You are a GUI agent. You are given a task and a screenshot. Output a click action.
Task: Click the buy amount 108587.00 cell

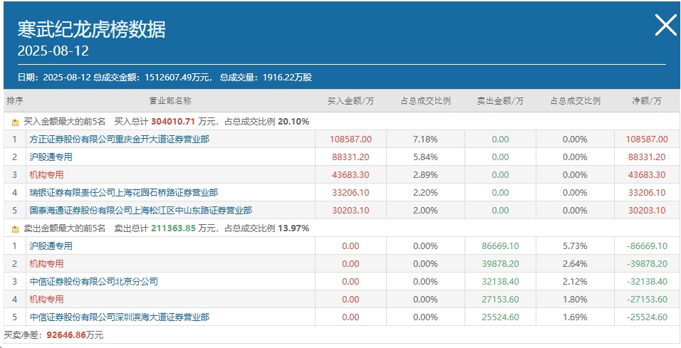click(x=351, y=139)
